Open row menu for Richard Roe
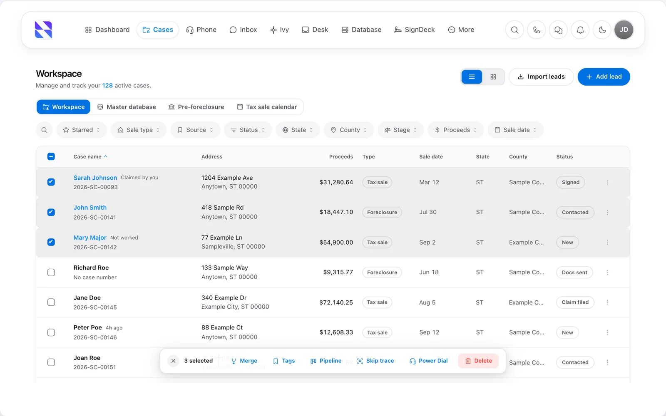 tap(607, 272)
